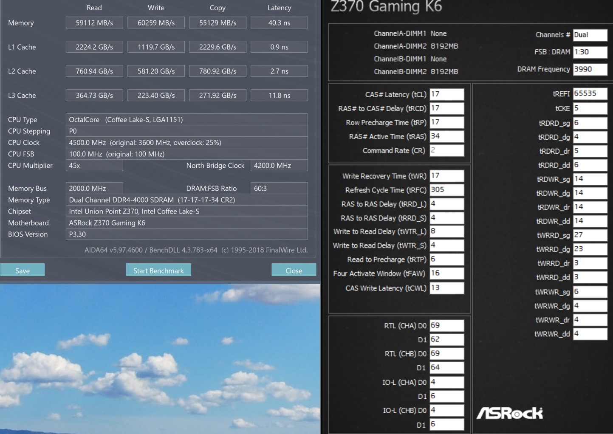Select the L1 Cache Latency value 0.9 ns
613x434 pixels.
pos(279,47)
